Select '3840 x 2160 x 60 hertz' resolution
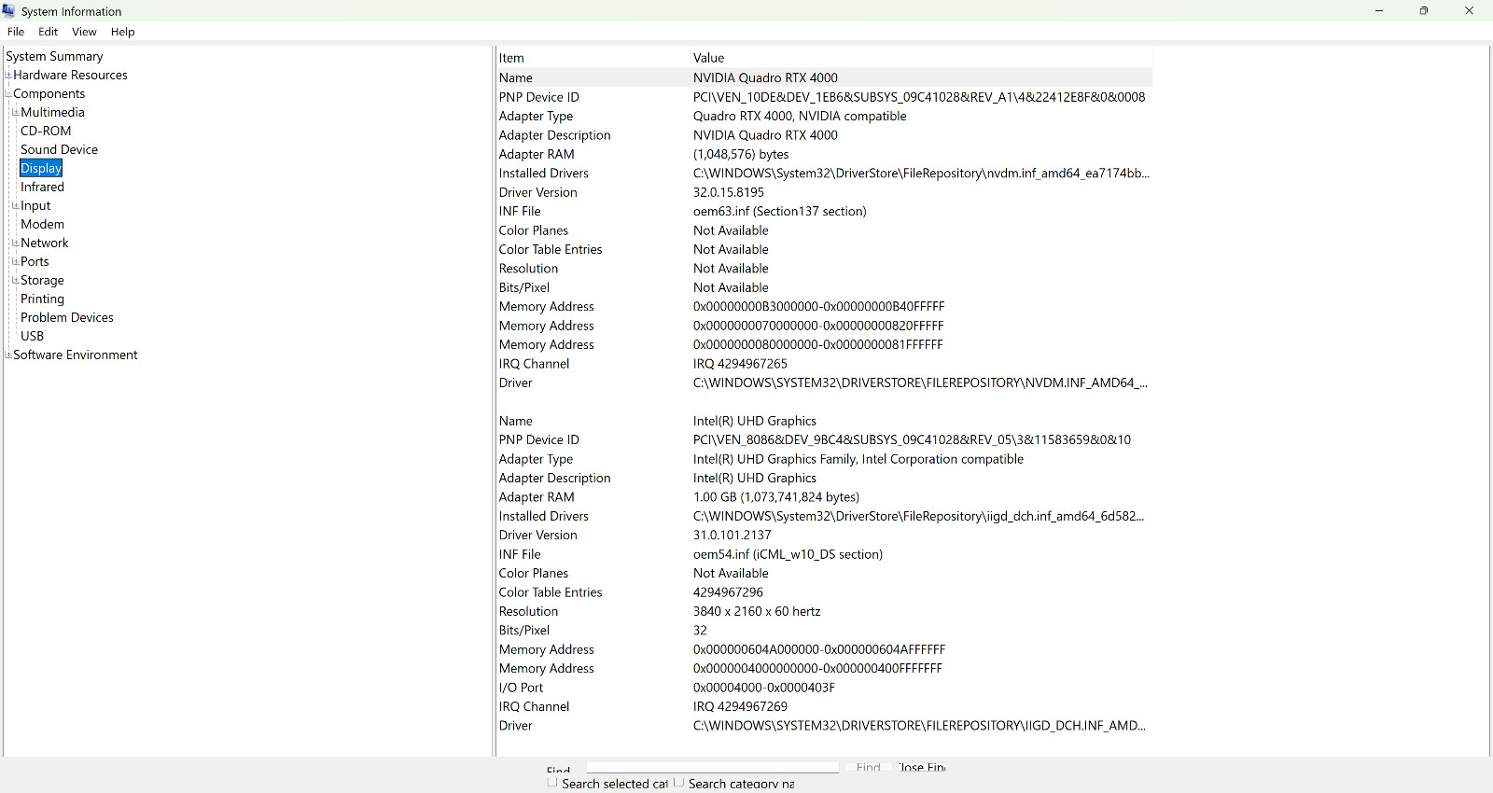 click(757, 612)
